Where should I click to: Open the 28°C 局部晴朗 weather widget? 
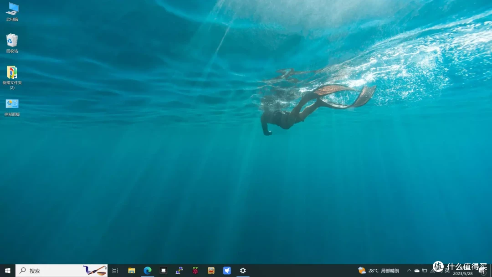(379, 271)
